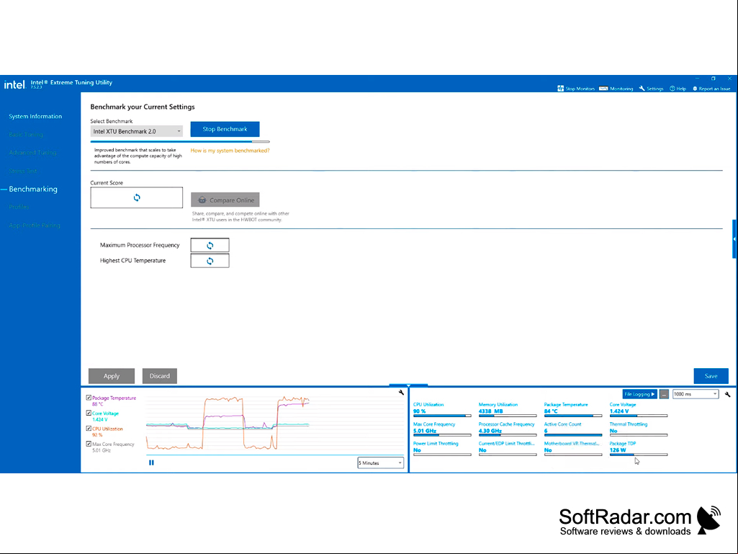
Task: Click the Core Voltage meter bar in monitors
Action: click(638, 416)
